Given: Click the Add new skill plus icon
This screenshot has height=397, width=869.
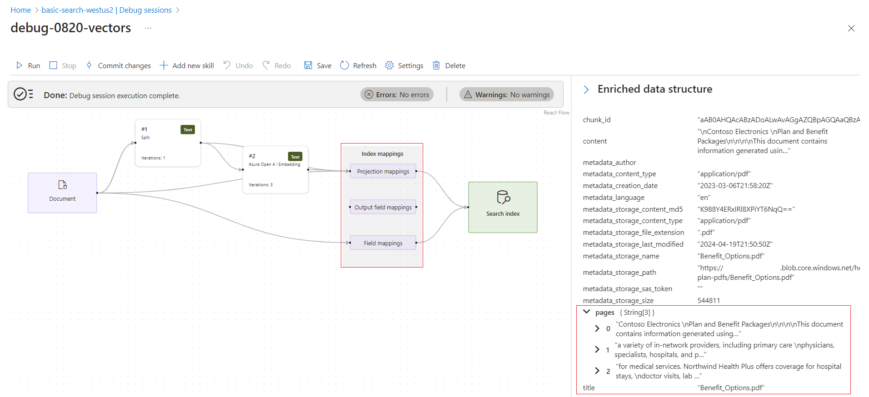Looking at the screenshot, I should coord(164,65).
